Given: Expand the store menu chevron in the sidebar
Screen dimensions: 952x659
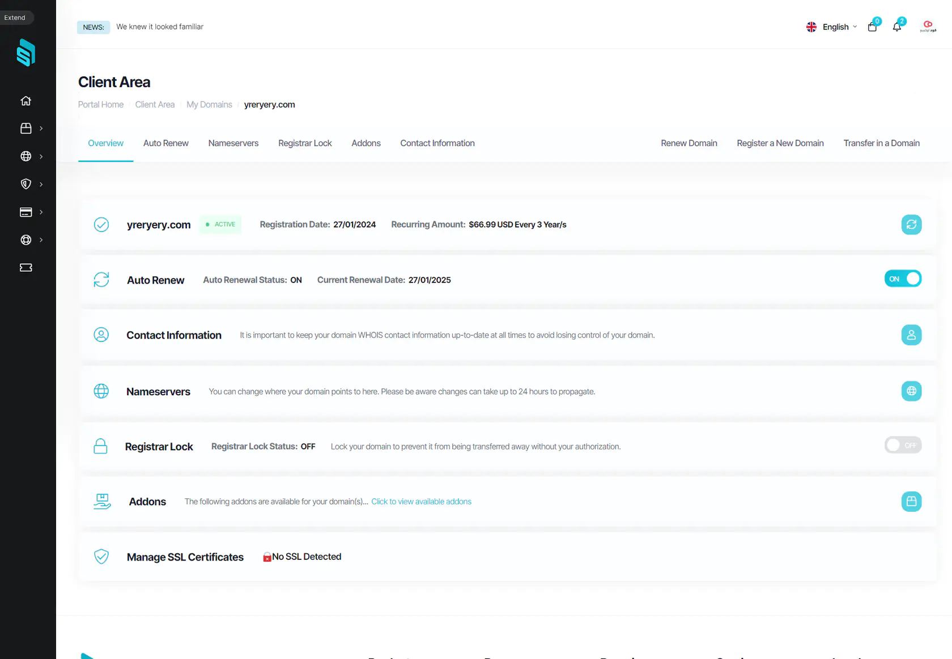Looking at the screenshot, I should 41,129.
